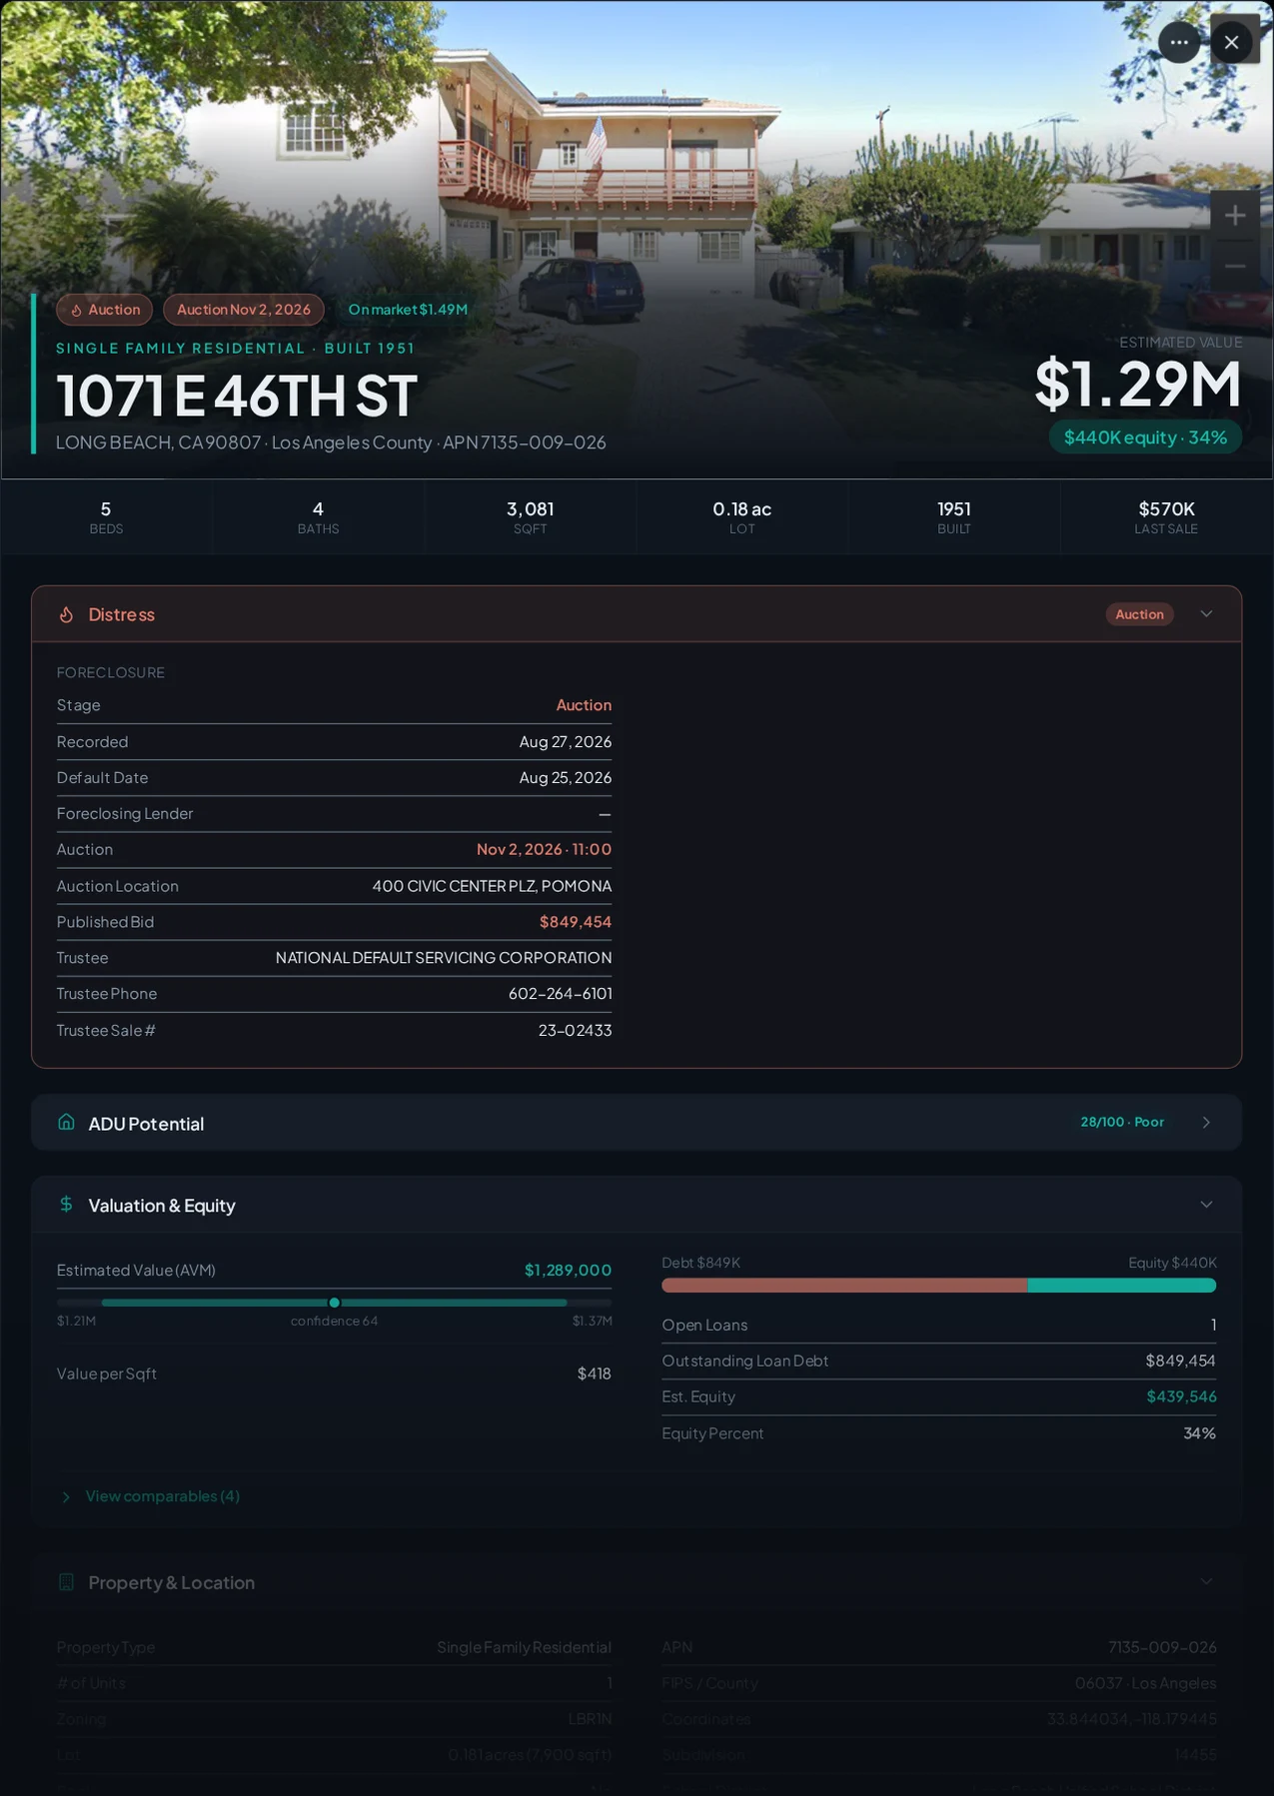Image resolution: width=1274 pixels, height=1796 pixels.
Task: Collapse the Valuation & Equity section
Action: point(1206,1205)
